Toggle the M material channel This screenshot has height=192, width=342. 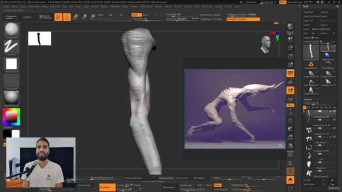(121, 15)
